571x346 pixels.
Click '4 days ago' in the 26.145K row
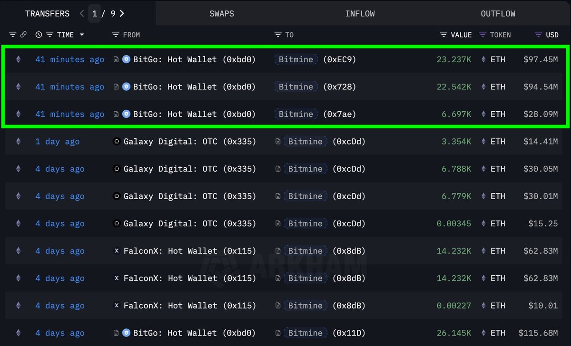tap(60, 333)
